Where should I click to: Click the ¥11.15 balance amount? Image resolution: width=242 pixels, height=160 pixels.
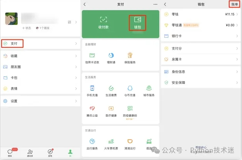point(230,14)
